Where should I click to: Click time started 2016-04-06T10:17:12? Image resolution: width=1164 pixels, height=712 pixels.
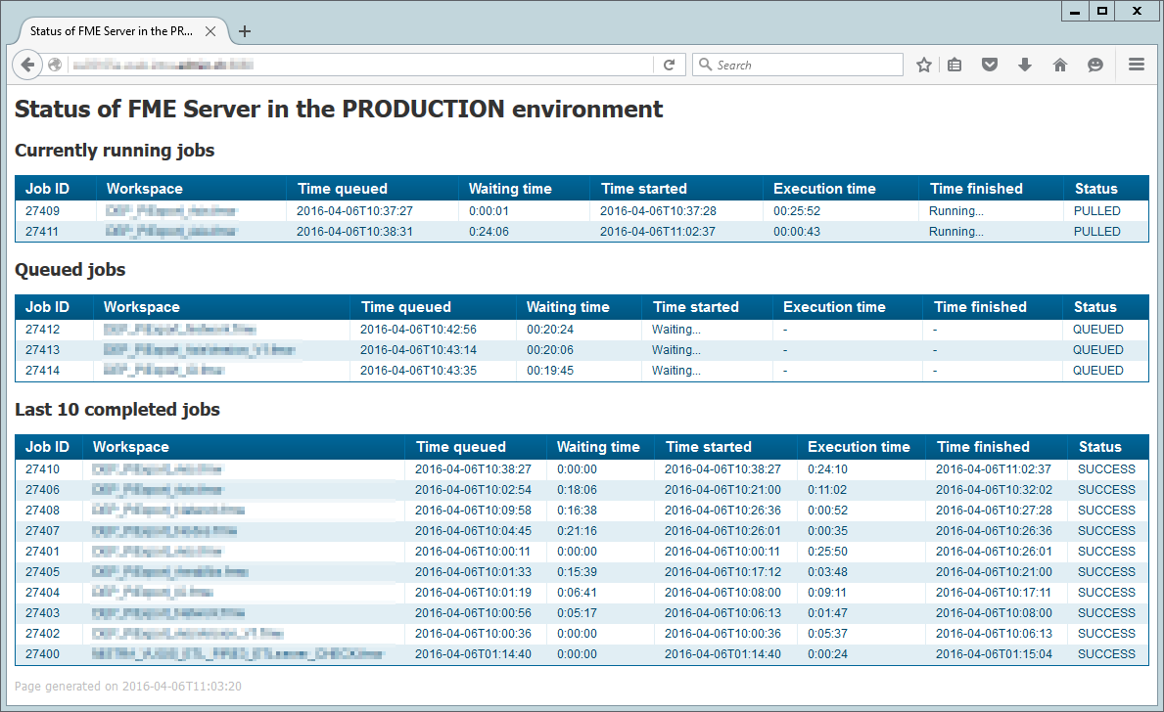coord(722,572)
